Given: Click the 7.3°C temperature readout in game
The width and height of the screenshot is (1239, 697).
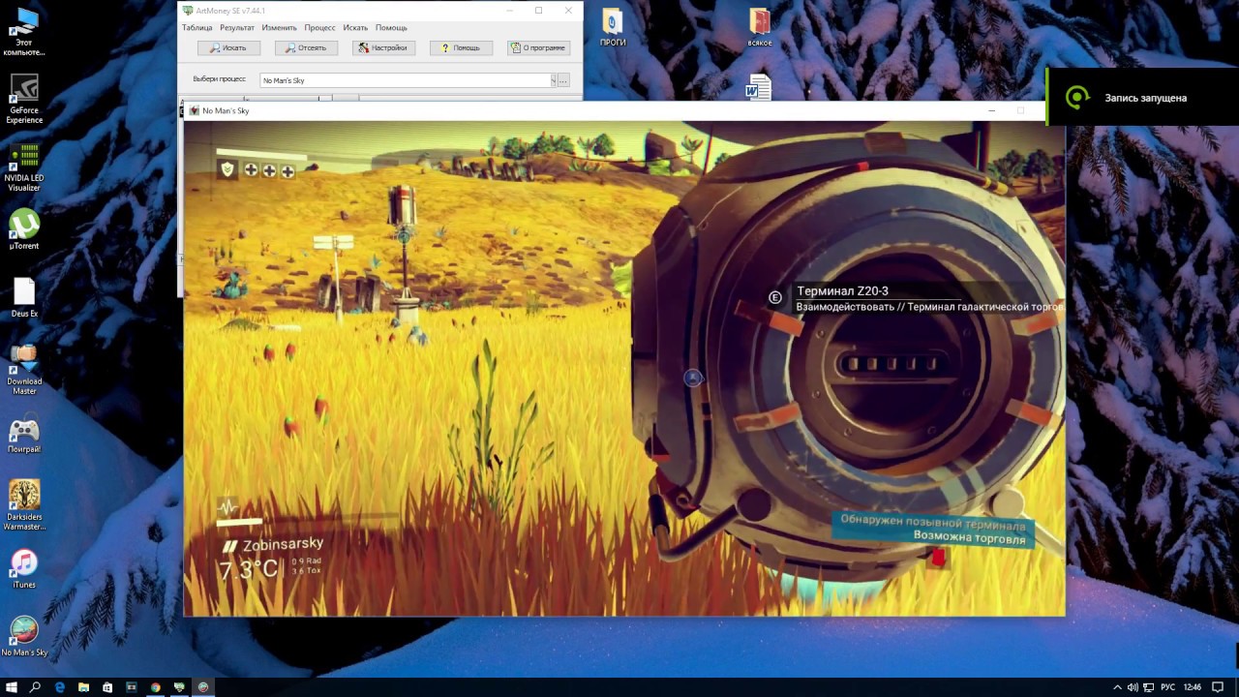Looking at the screenshot, I should [248, 570].
